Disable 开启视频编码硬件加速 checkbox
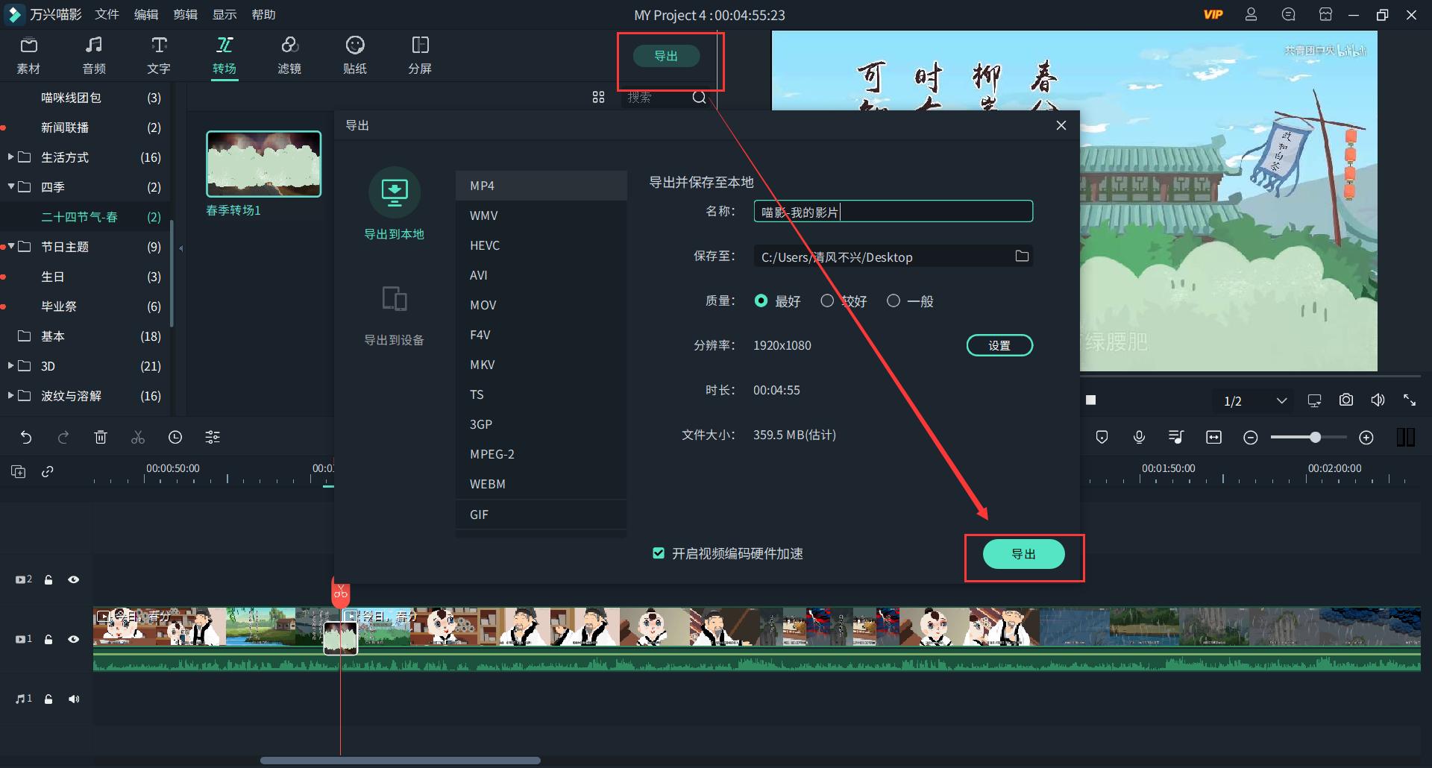Viewport: 1432px width, 768px height. [x=659, y=553]
